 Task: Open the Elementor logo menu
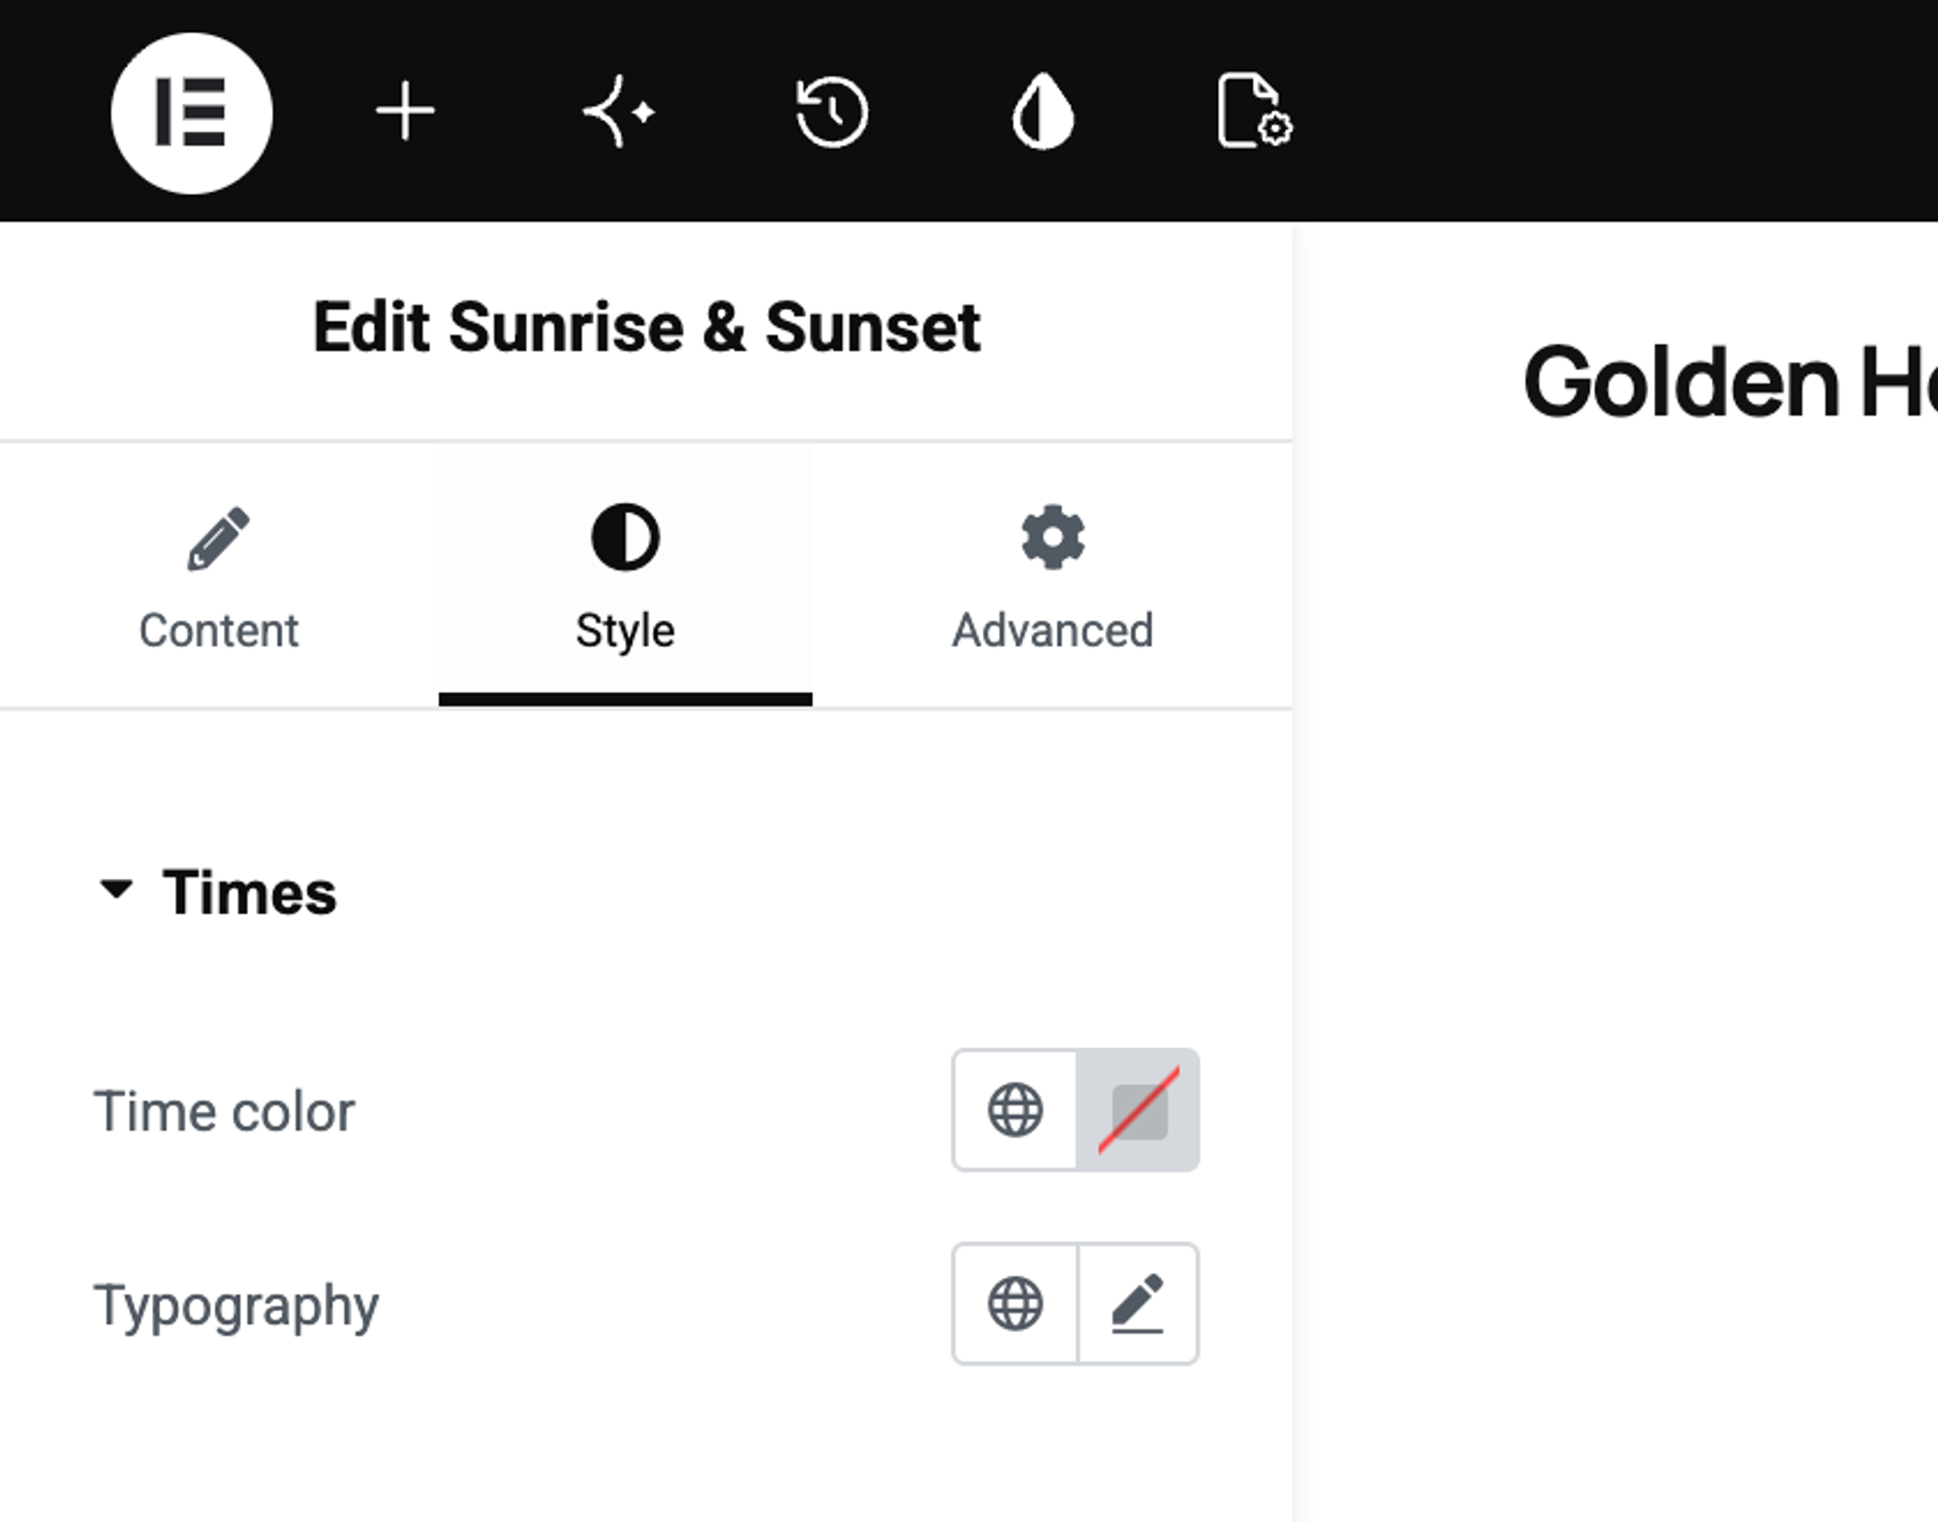click(x=192, y=112)
